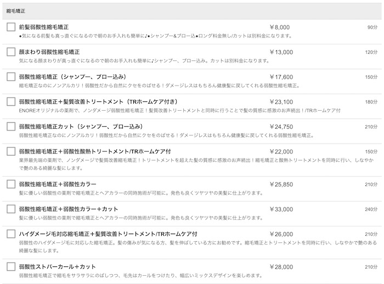
Task: Check the 前髪弱酸性縮毛矯正 checkbox
Action: [11, 27]
